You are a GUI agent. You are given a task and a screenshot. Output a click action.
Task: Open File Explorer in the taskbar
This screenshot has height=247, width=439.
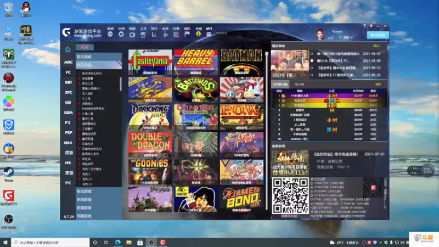[129, 242]
